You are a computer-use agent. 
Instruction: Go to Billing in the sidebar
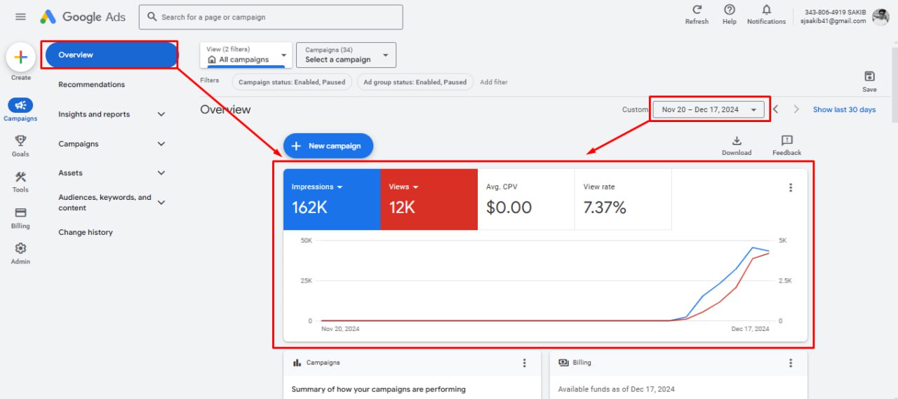coord(20,217)
